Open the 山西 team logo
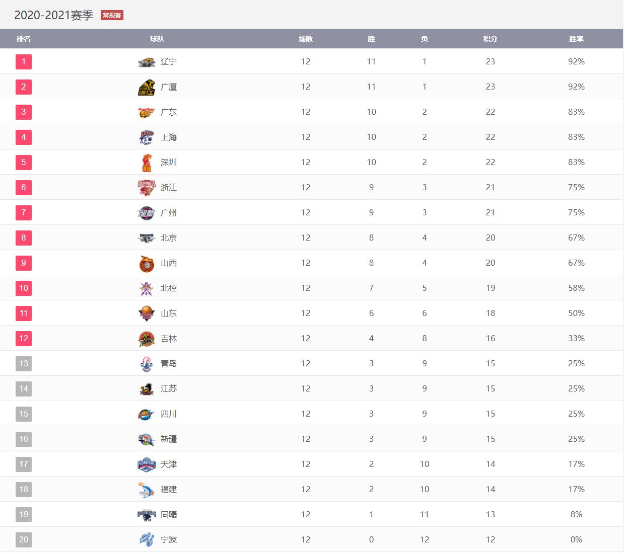625x554 pixels. 147,263
